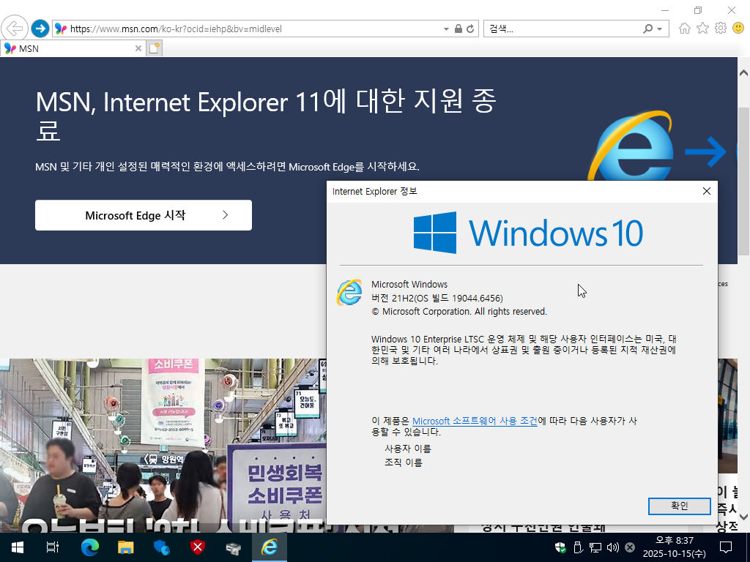Screen dimensions: 750x562
Task: Open Favorites star icon
Action: coord(702,29)
